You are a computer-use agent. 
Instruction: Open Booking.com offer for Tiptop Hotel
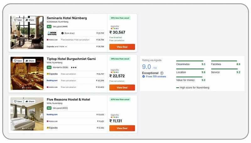[x=52, y=80]
